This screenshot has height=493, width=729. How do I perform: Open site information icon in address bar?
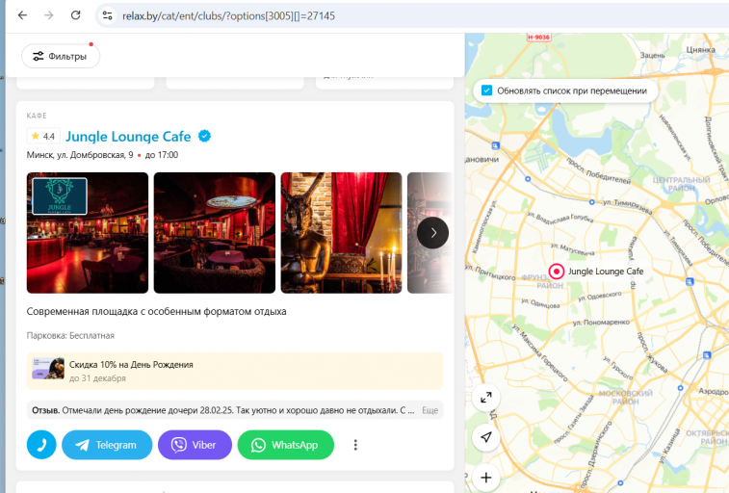(x=108, y=15)
